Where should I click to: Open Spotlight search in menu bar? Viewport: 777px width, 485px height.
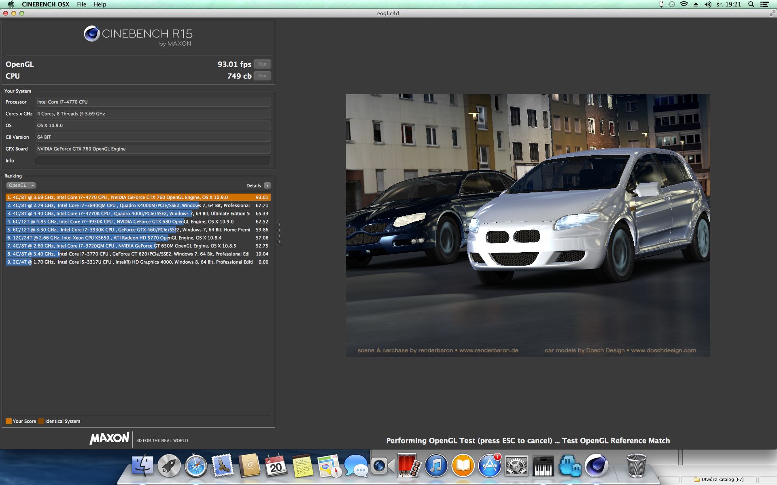pyautogui.click(x=751, y=4)
